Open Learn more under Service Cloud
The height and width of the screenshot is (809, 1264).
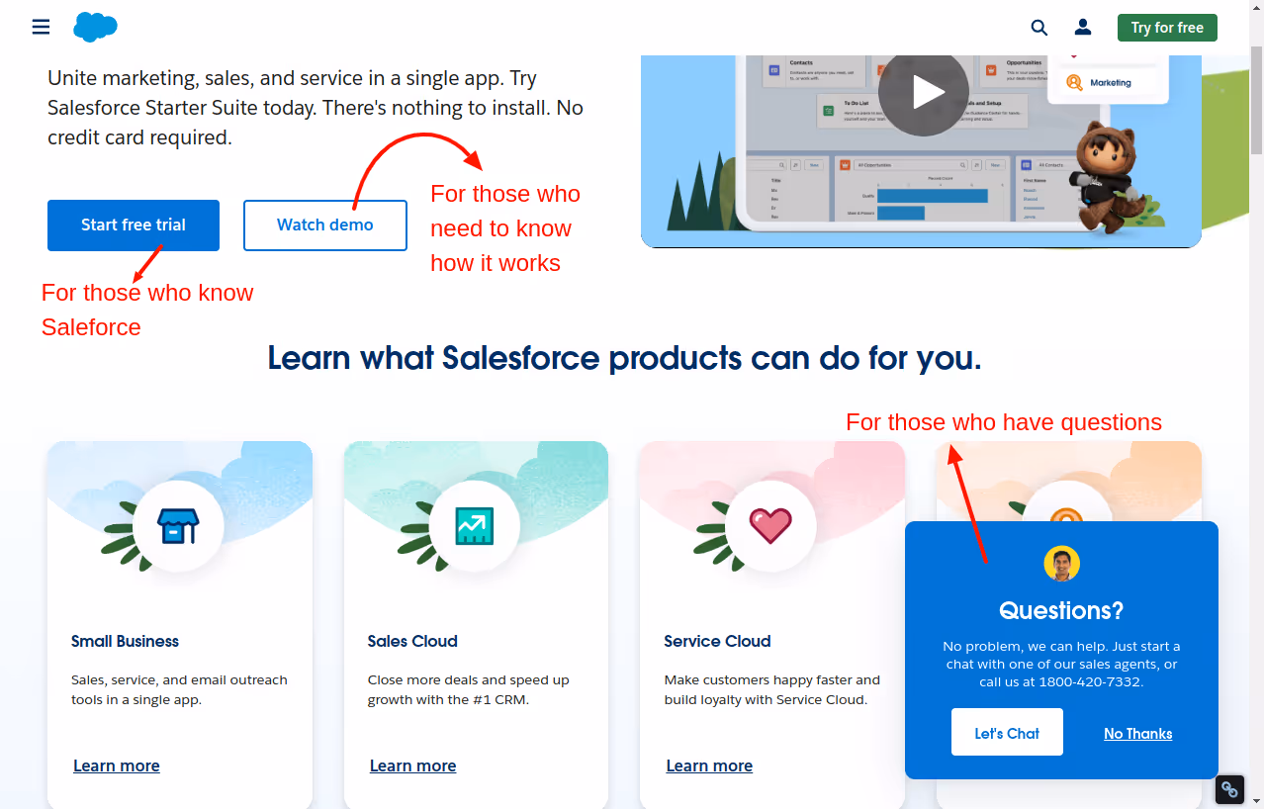709,765
